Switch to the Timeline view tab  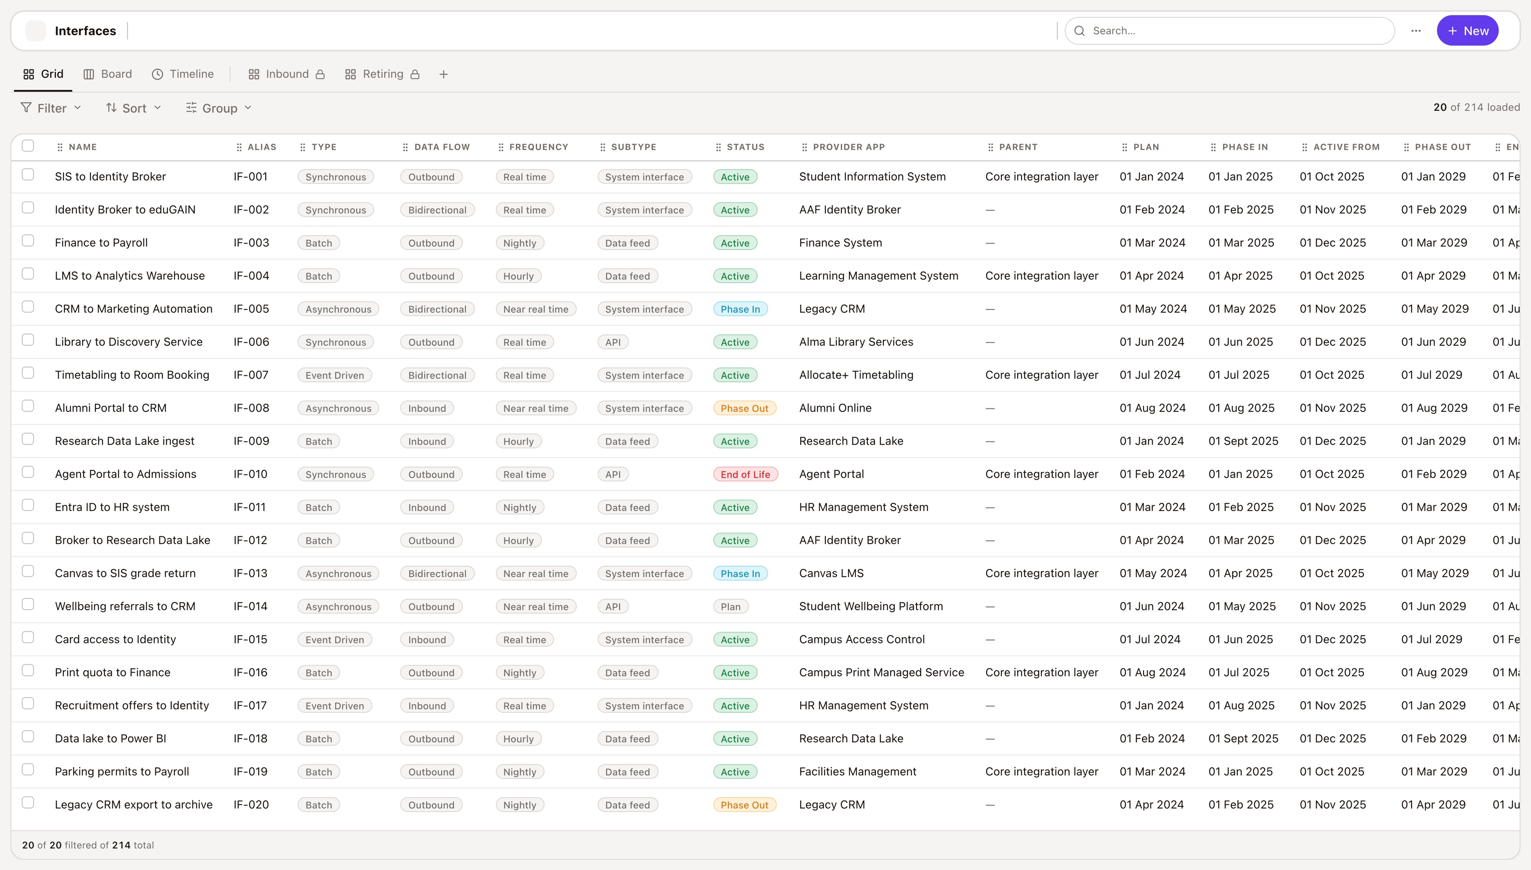coord(183,74)
